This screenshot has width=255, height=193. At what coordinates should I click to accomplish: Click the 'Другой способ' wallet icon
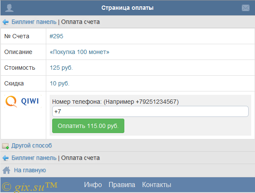point(6,146)
